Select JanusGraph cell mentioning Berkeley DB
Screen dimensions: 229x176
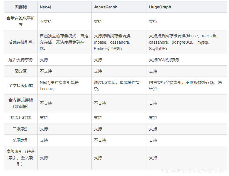[112, 42]
